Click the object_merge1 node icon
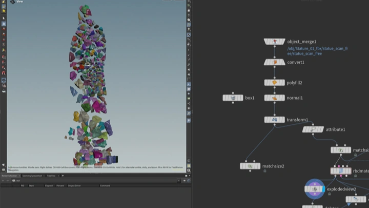The height and width of the screenshot is (208, 369). (x=274, y=42)
